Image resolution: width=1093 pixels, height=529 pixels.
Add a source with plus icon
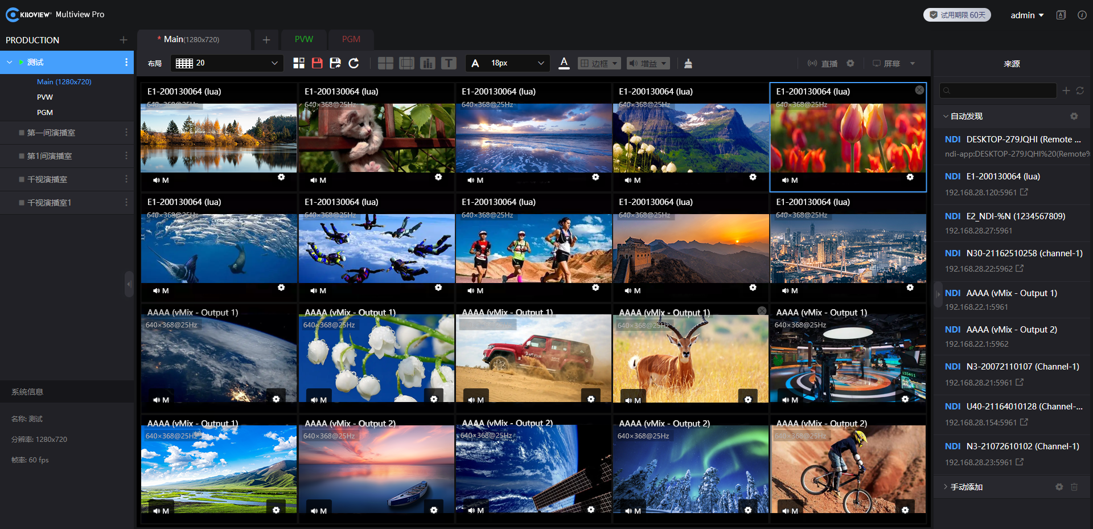1066,91
